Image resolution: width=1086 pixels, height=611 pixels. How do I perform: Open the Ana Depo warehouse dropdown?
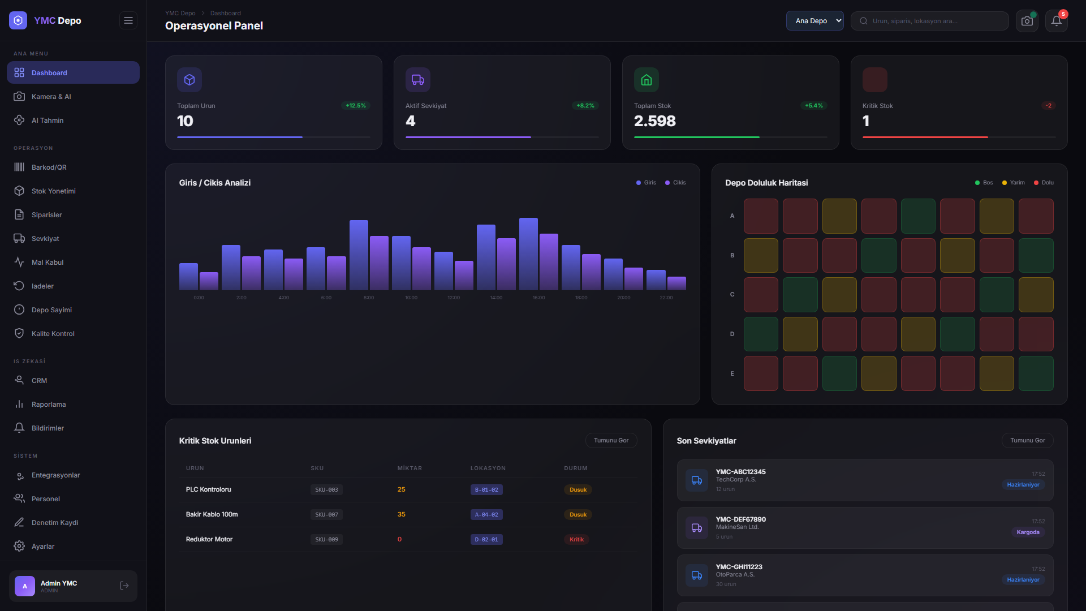[815, 21]
